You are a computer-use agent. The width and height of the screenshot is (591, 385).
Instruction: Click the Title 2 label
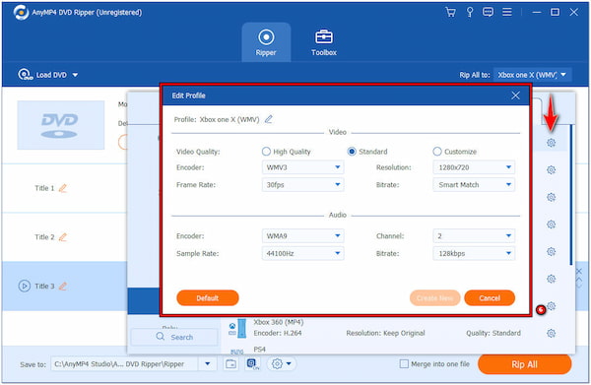coord(44,237)
